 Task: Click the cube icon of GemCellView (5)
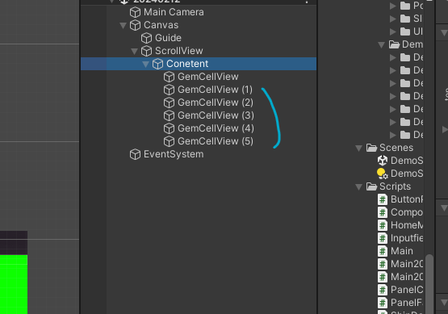(x=170, y=141)
